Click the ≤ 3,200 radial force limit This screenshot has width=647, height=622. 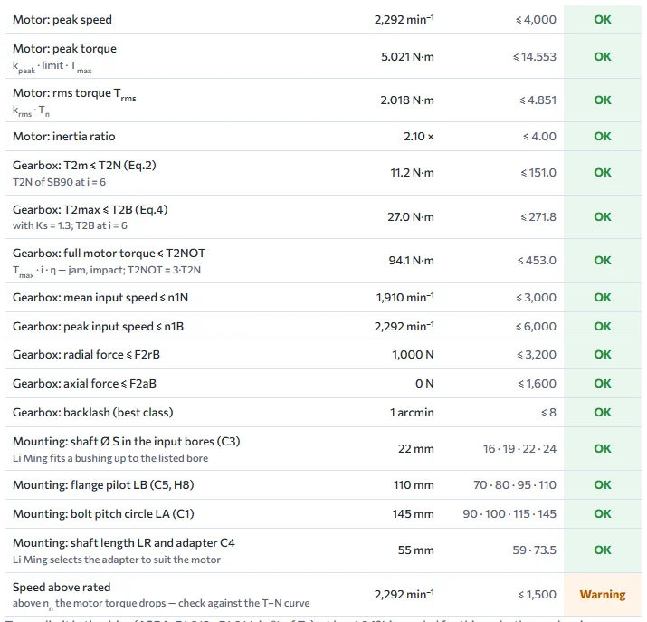[537, 355]
